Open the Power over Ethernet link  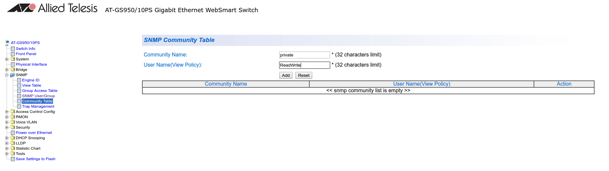pos(34,133)
